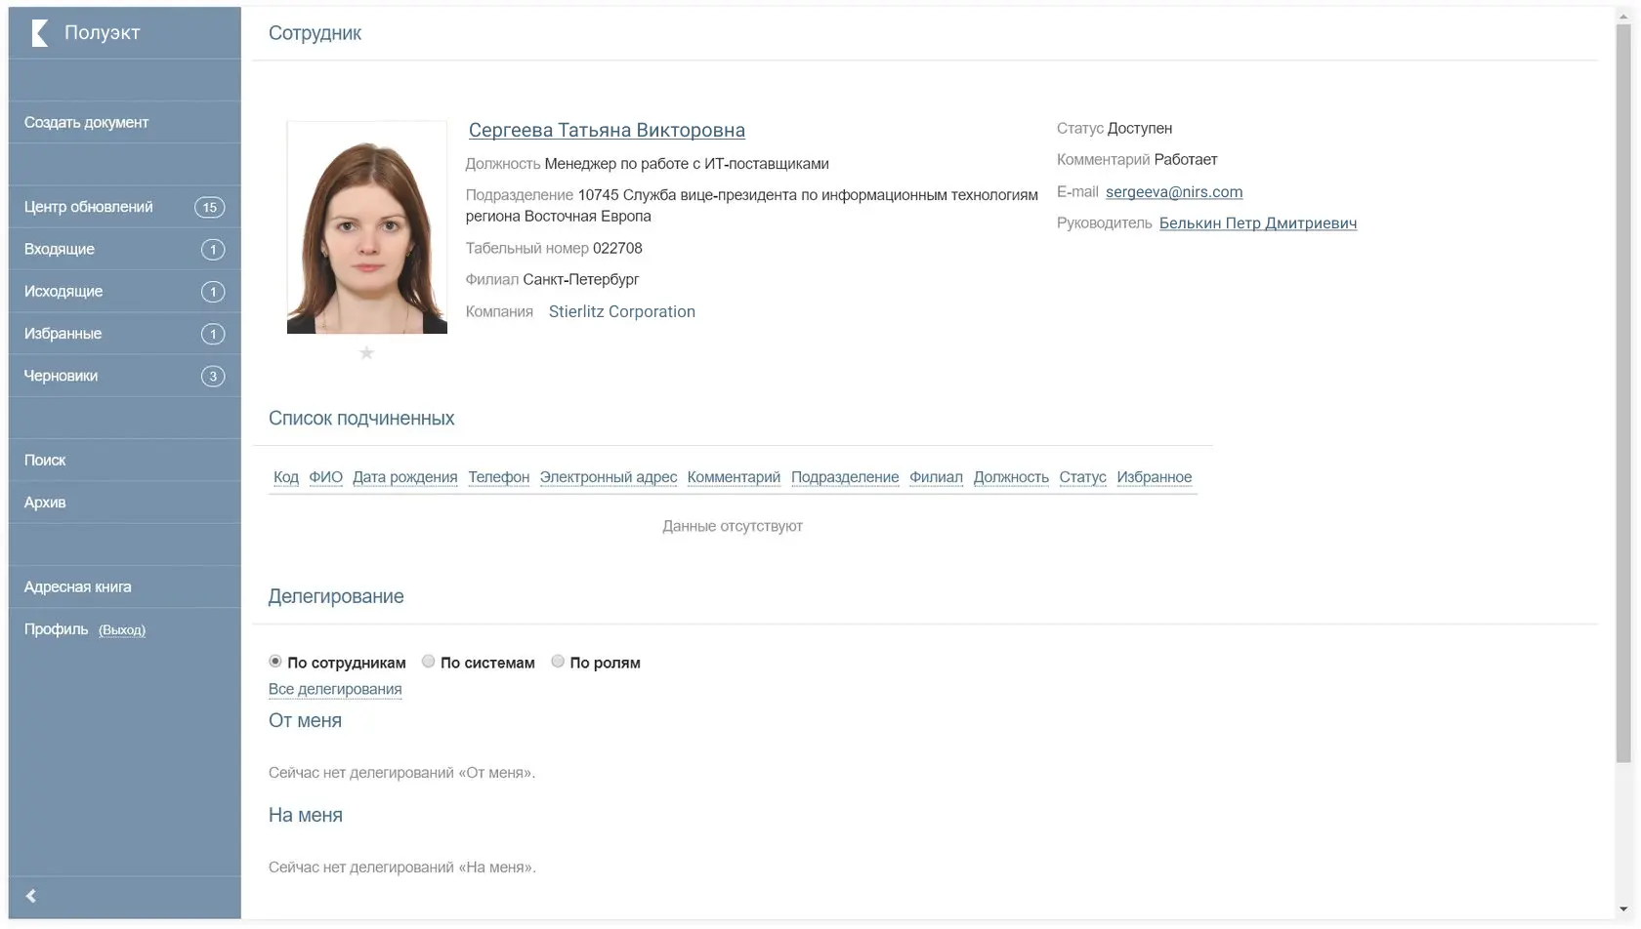Open the Центр обновлений badge showing 15

tap(209, 207)
